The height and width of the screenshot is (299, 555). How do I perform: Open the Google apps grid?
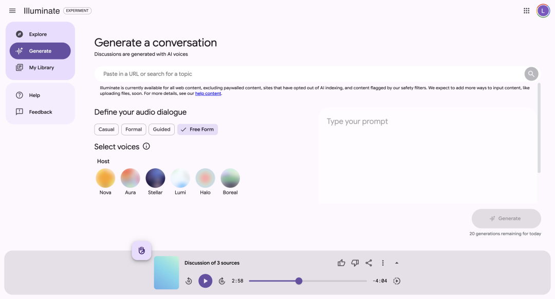pyautogui.click(x=526, y=11)
